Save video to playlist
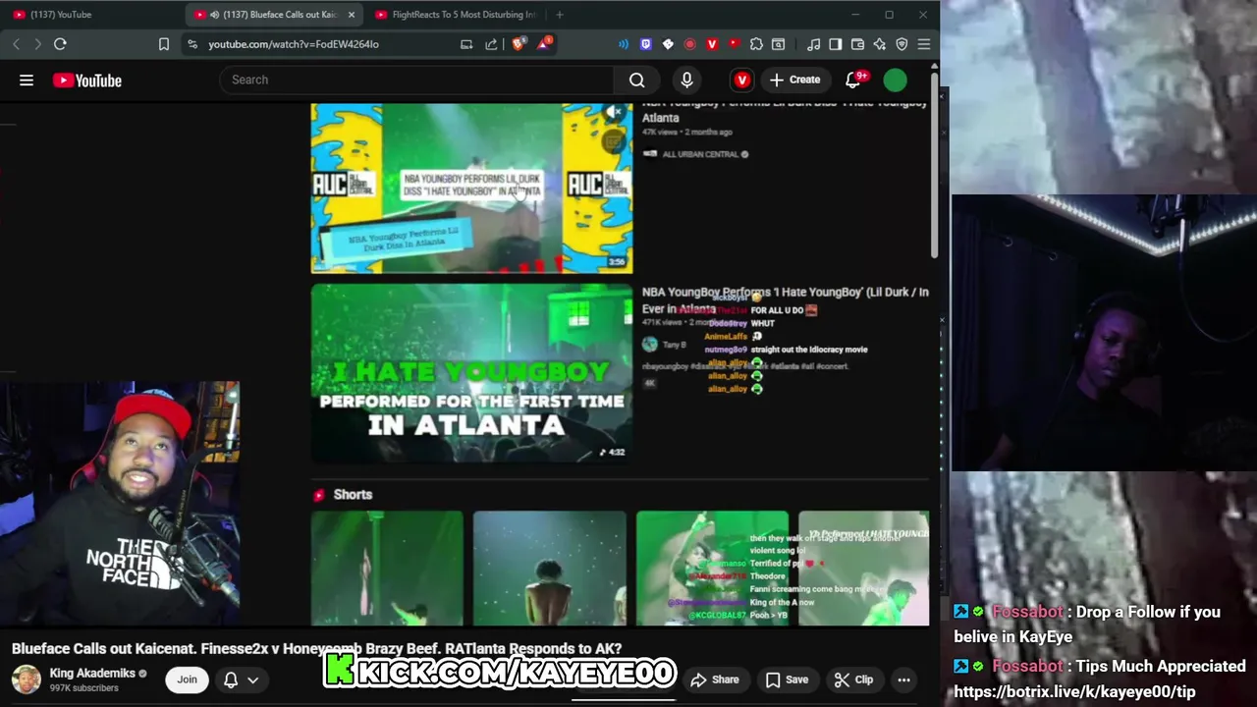Image resolution: width=1257 pixels, height=707 pixels. point(787,680)
